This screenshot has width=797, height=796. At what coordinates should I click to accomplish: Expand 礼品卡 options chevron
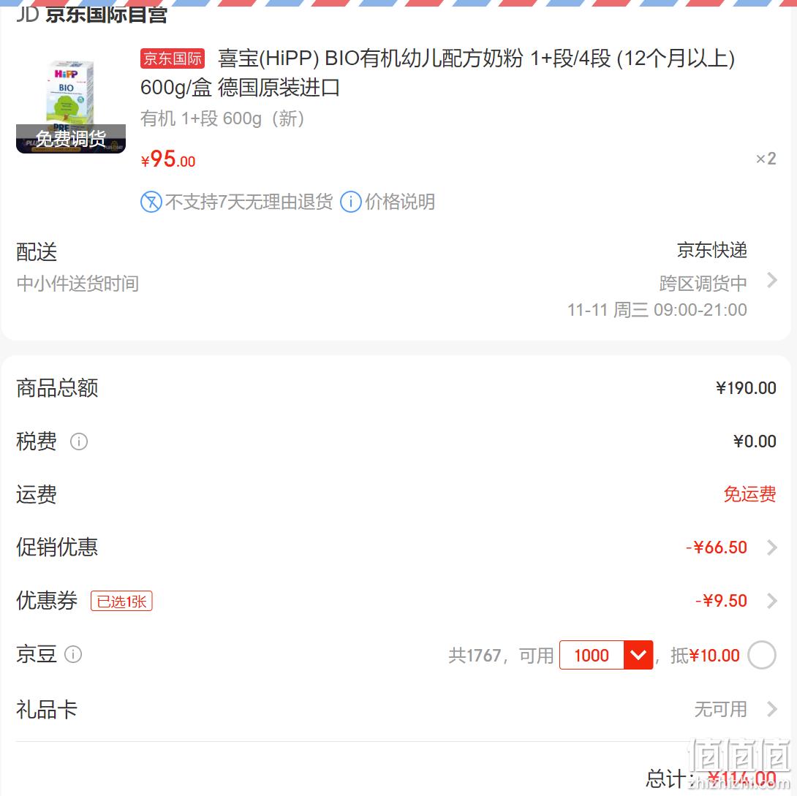coord(771,709)
